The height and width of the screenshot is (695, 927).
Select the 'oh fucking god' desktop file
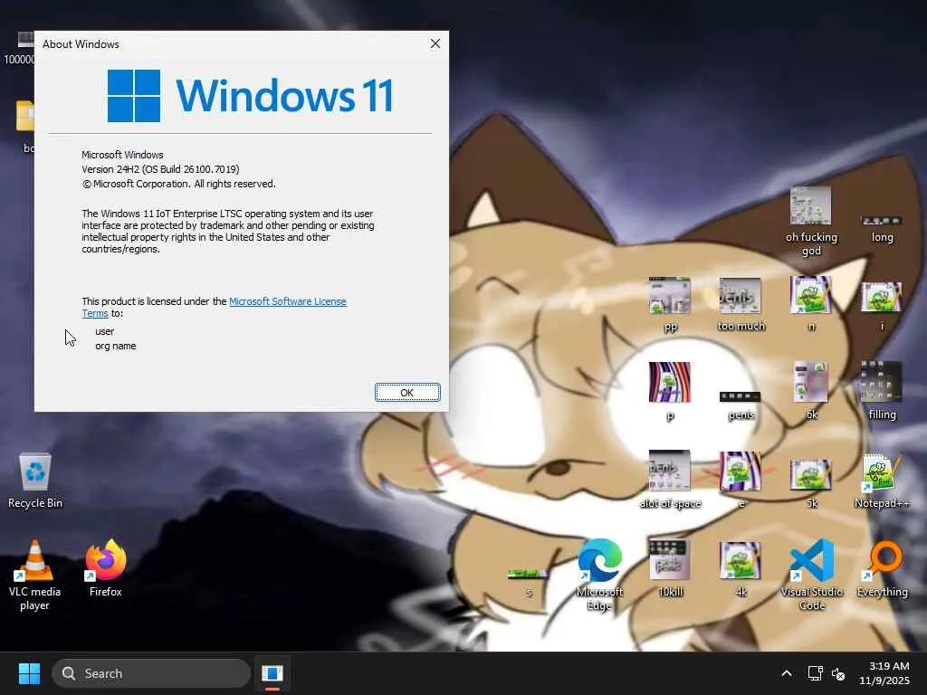pos(811,221)
